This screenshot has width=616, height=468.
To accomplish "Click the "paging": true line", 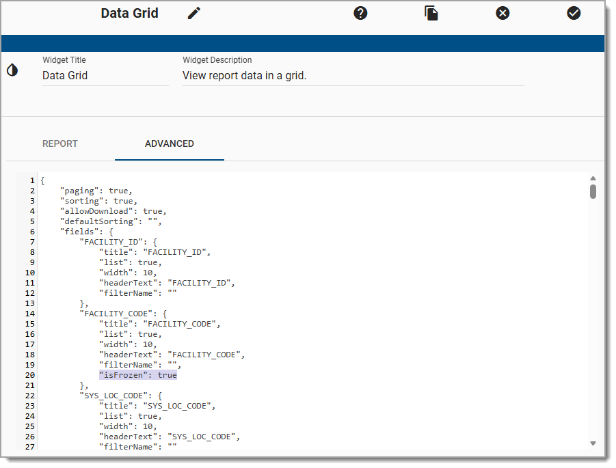I will (x=96, y=191).
